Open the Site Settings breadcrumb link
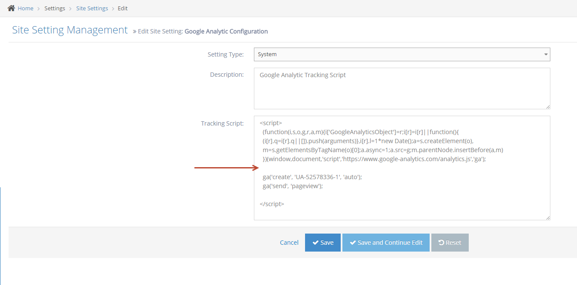The height and width of the screenshot is (285, 577). (x=92, y=8)
